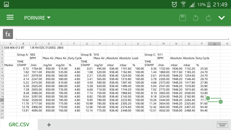Tap the alarm clock status icon
Viewport: 231px width, 130px height.
click(174, 4)
